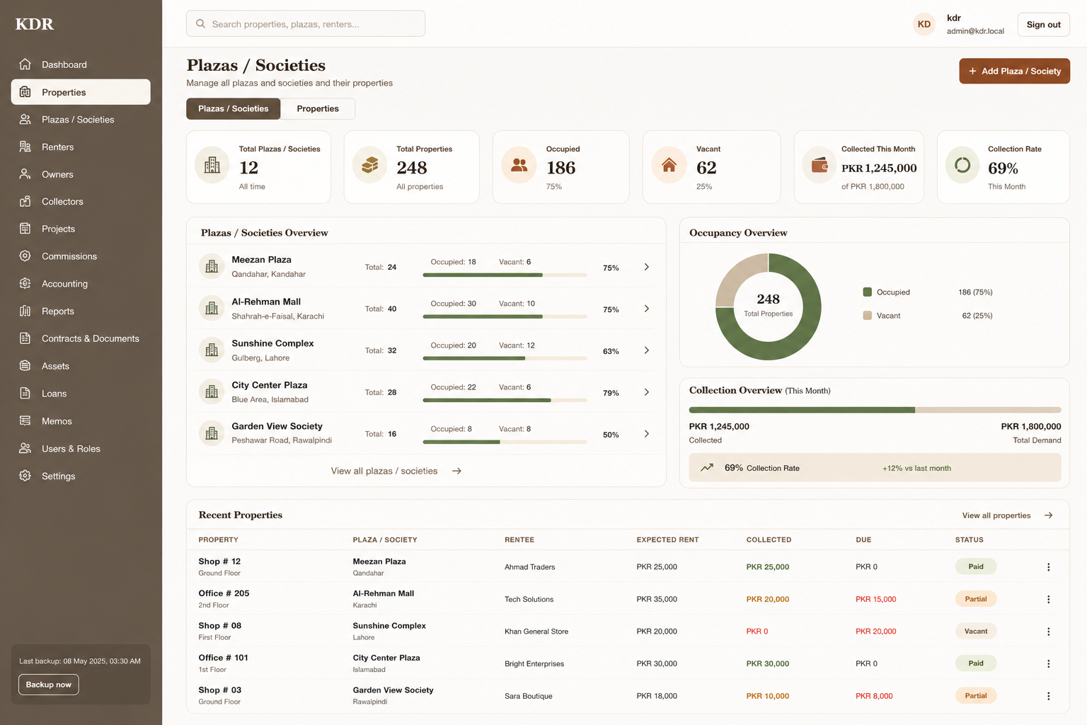Click the KD user avatar
Screen dimensions: 1087x725
(924, 24)
